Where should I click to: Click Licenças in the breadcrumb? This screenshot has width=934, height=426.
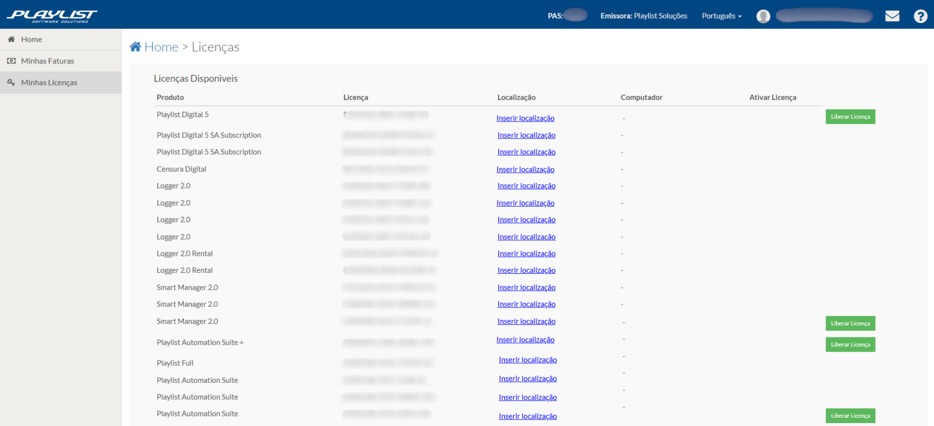pyautogui.click(x=216, y=47)
